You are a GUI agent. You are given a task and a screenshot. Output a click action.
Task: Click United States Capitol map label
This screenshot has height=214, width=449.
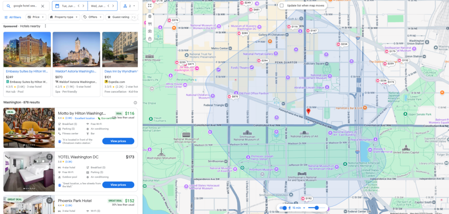coord(406,152)
